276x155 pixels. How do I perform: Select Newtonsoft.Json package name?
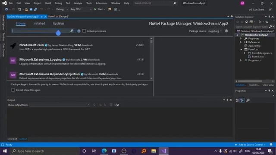(x=31, y=45)
